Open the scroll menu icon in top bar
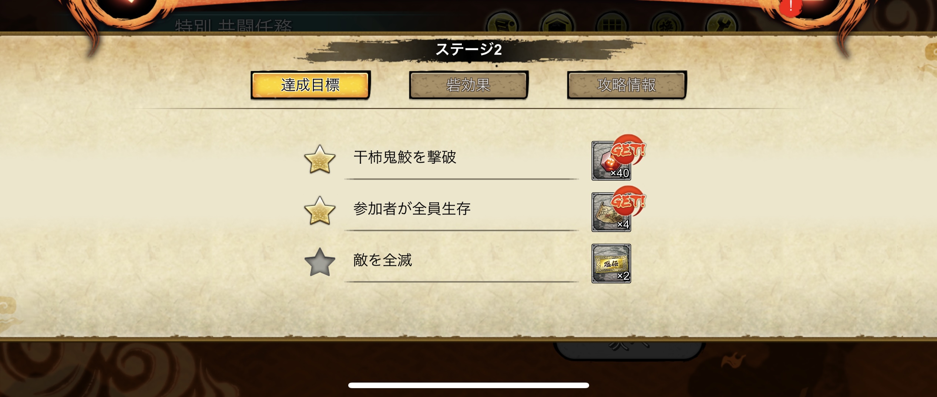The width and height of the screenshot is (937, 397). click(x=503, y=24)
